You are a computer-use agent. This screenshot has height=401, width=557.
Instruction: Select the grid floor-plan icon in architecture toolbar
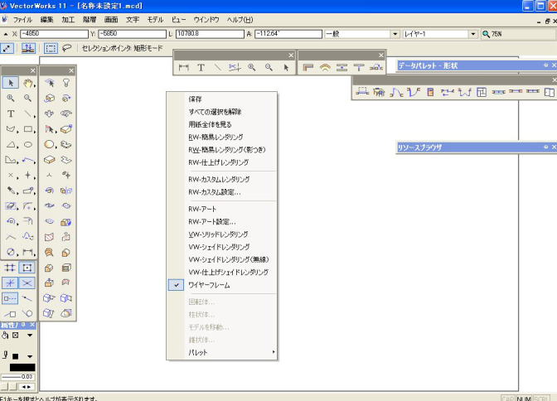tap(482, 92)
